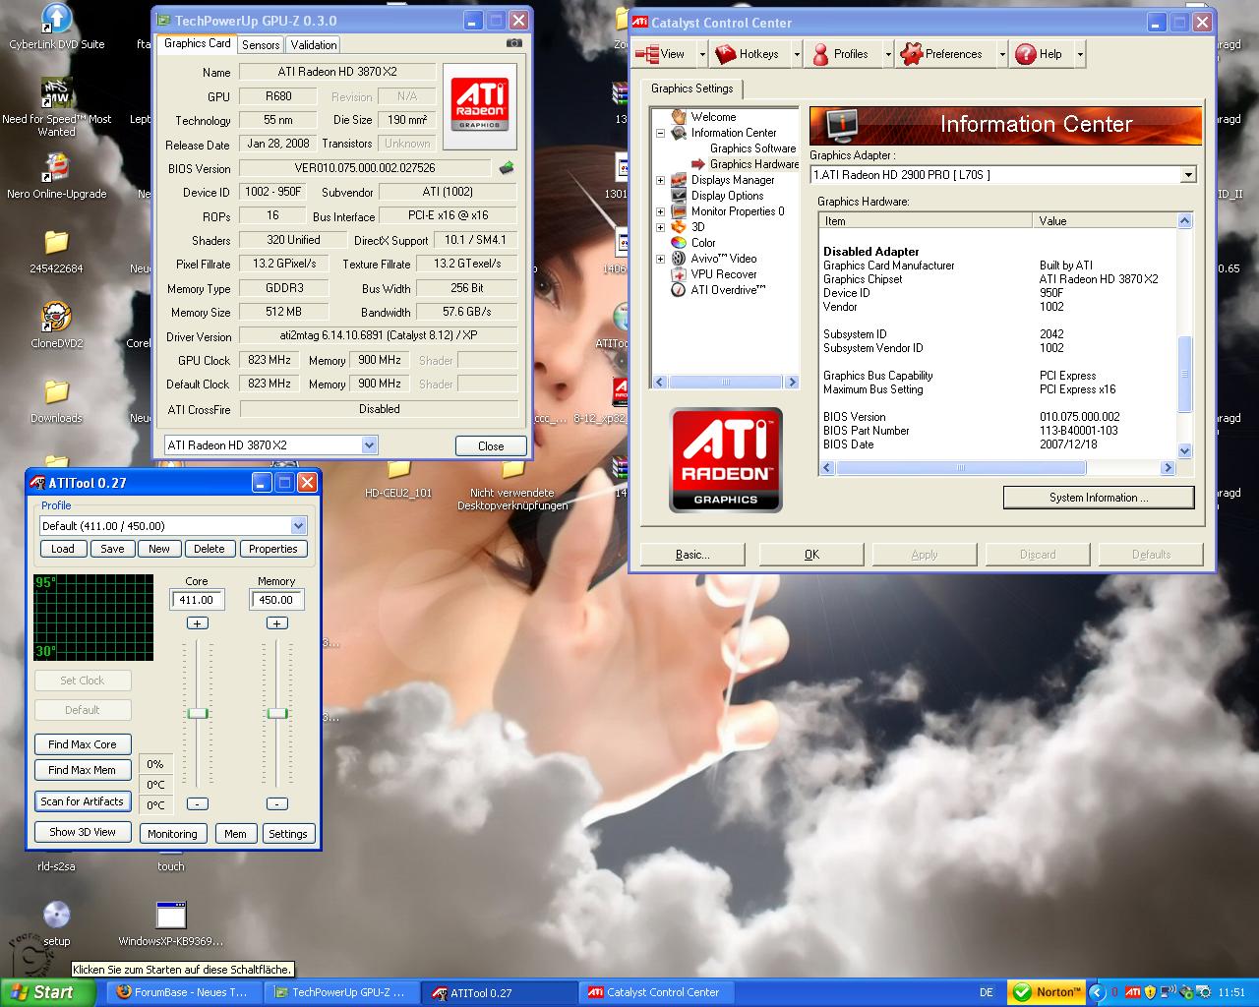Click the ATI Radeon logo in GPU-Z
The height and width of the screenshot is (1007, 1259).
point(480,105)
